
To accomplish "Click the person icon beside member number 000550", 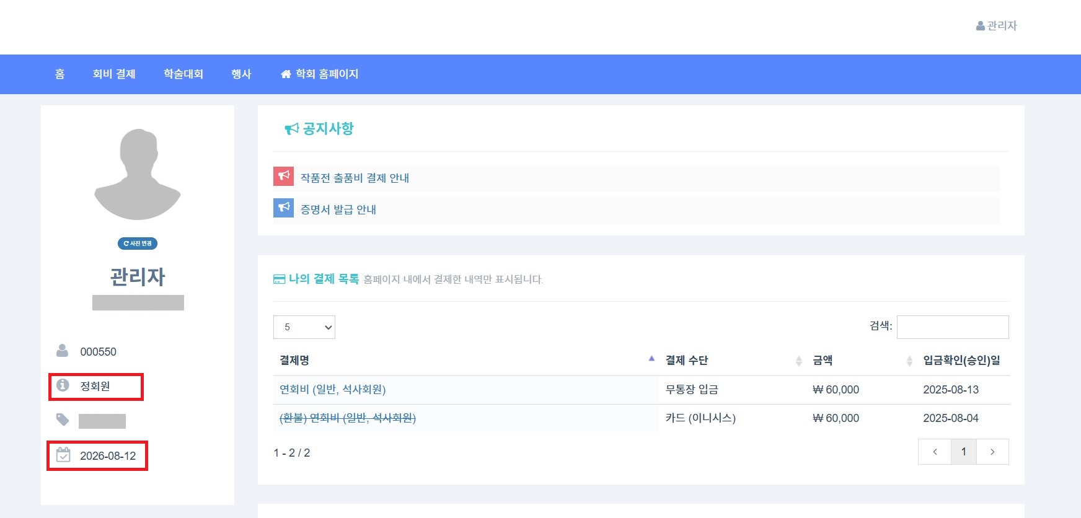I will [x=63, y=351].
